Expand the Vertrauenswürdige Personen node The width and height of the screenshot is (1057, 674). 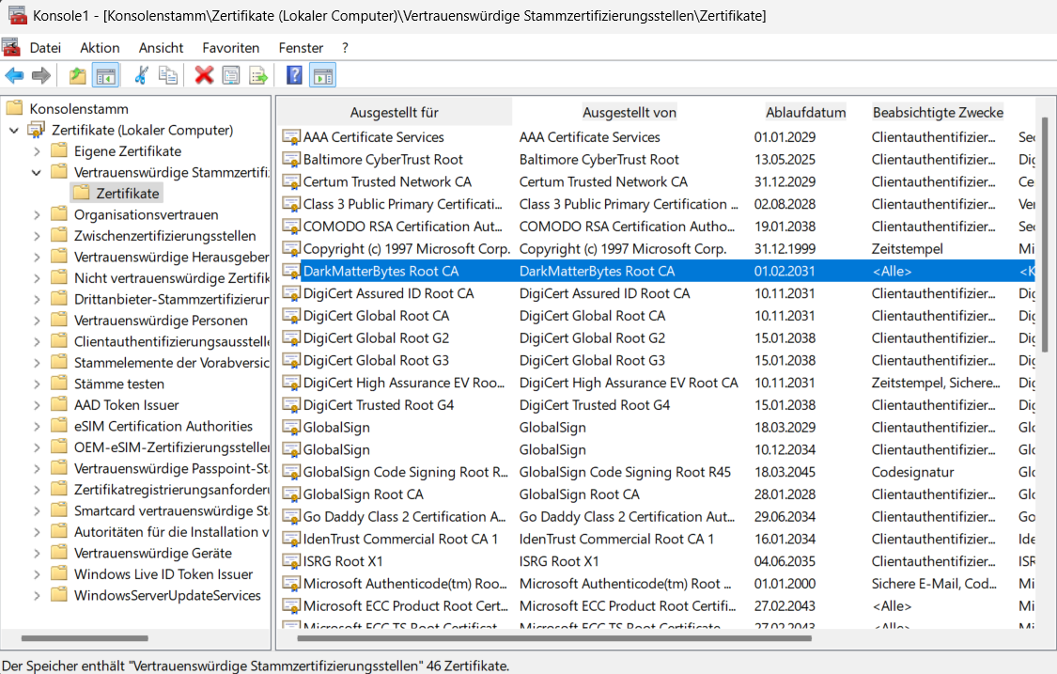[37, 321]
